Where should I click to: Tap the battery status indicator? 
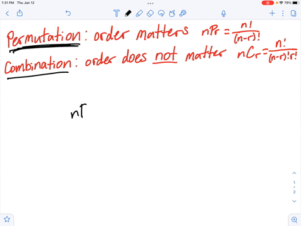(296, 3)
